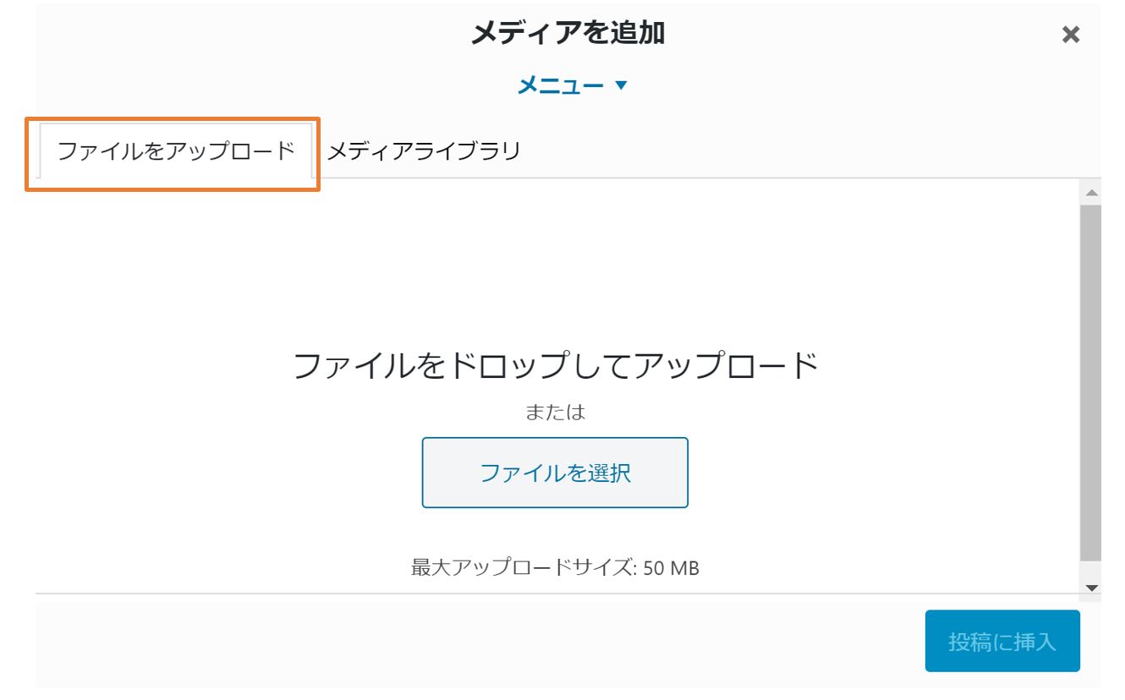Dismiss the media dialog using the × icon
Screen dimensions: 1125x700
tap(1070, 35)
